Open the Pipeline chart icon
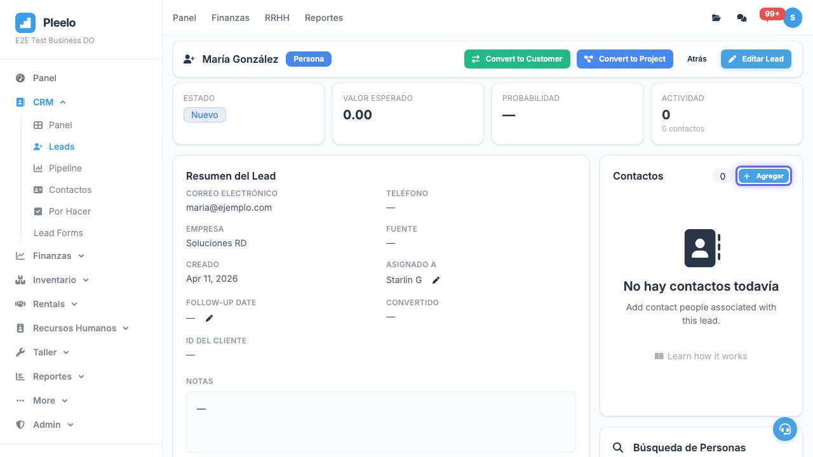This screenshot has height=457, width=813. click(x=38, y=168)
